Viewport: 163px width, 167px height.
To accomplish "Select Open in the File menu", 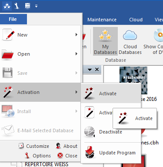I will click(40, 54).
